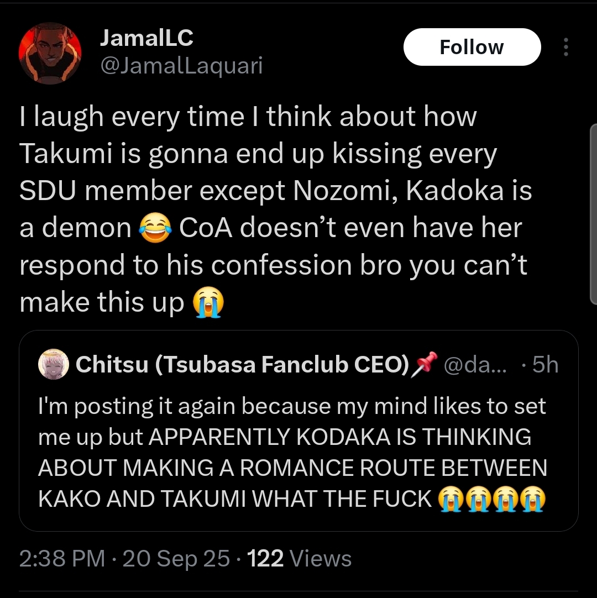Click the Follow button

(472, 48)
